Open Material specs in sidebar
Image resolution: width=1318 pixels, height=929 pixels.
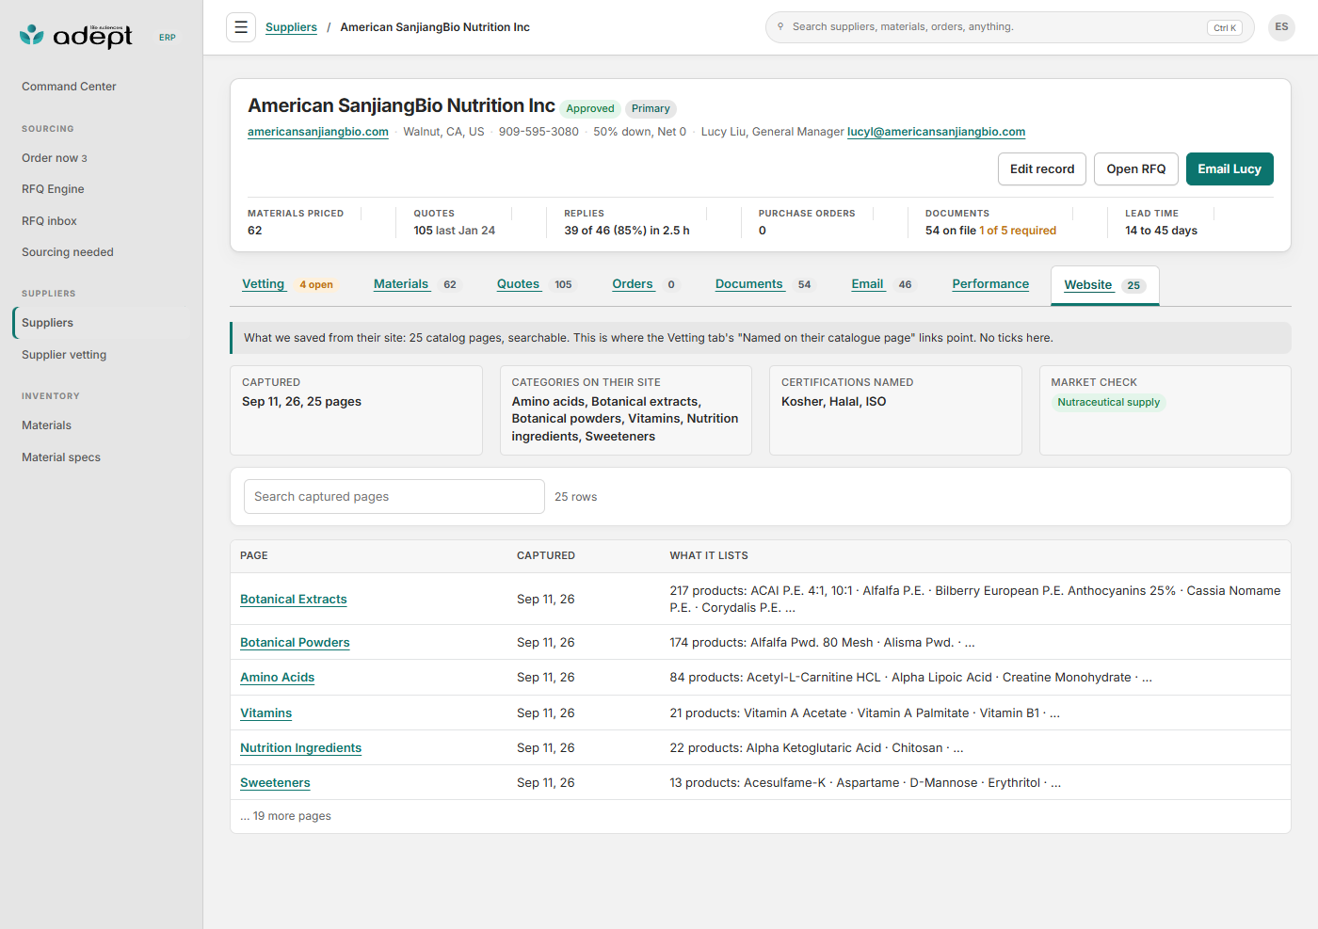click(x=61, y=457)
